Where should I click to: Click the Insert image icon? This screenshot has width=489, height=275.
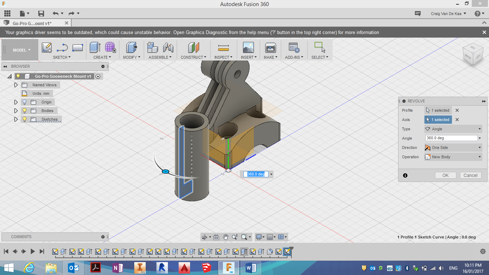tap(248, 47)
